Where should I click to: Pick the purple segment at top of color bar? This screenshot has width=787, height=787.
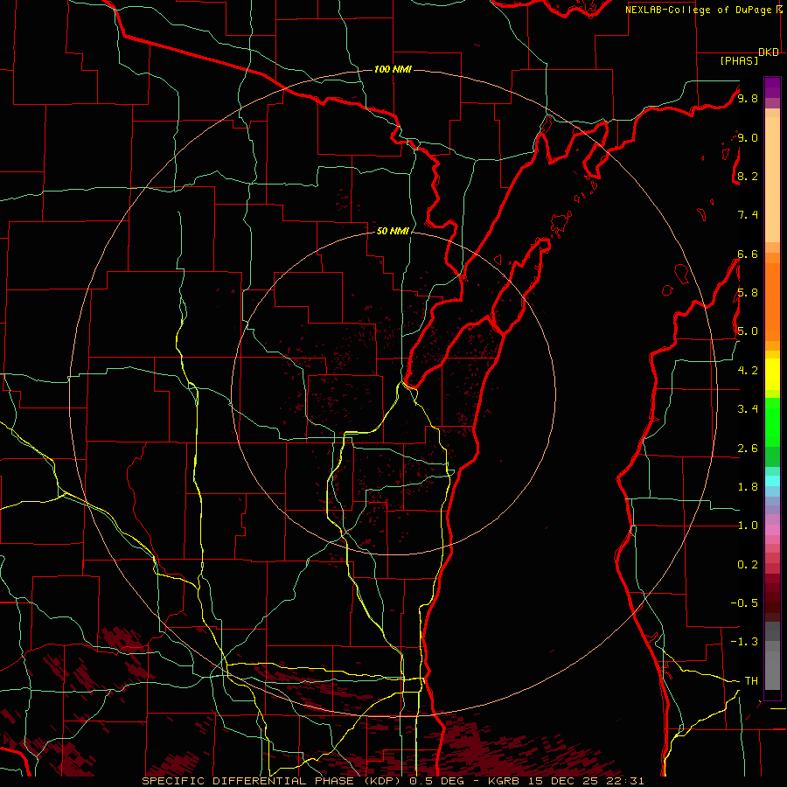click(x=772, y=87)
